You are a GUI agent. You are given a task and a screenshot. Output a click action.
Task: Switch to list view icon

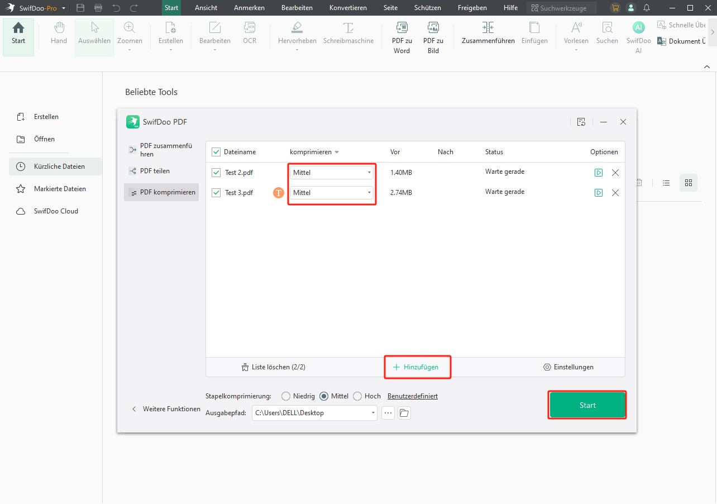[666, 183]
